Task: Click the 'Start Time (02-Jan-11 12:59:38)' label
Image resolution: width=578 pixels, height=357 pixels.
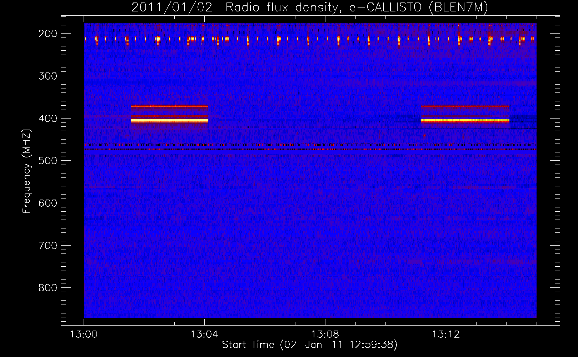Action: 310,345
